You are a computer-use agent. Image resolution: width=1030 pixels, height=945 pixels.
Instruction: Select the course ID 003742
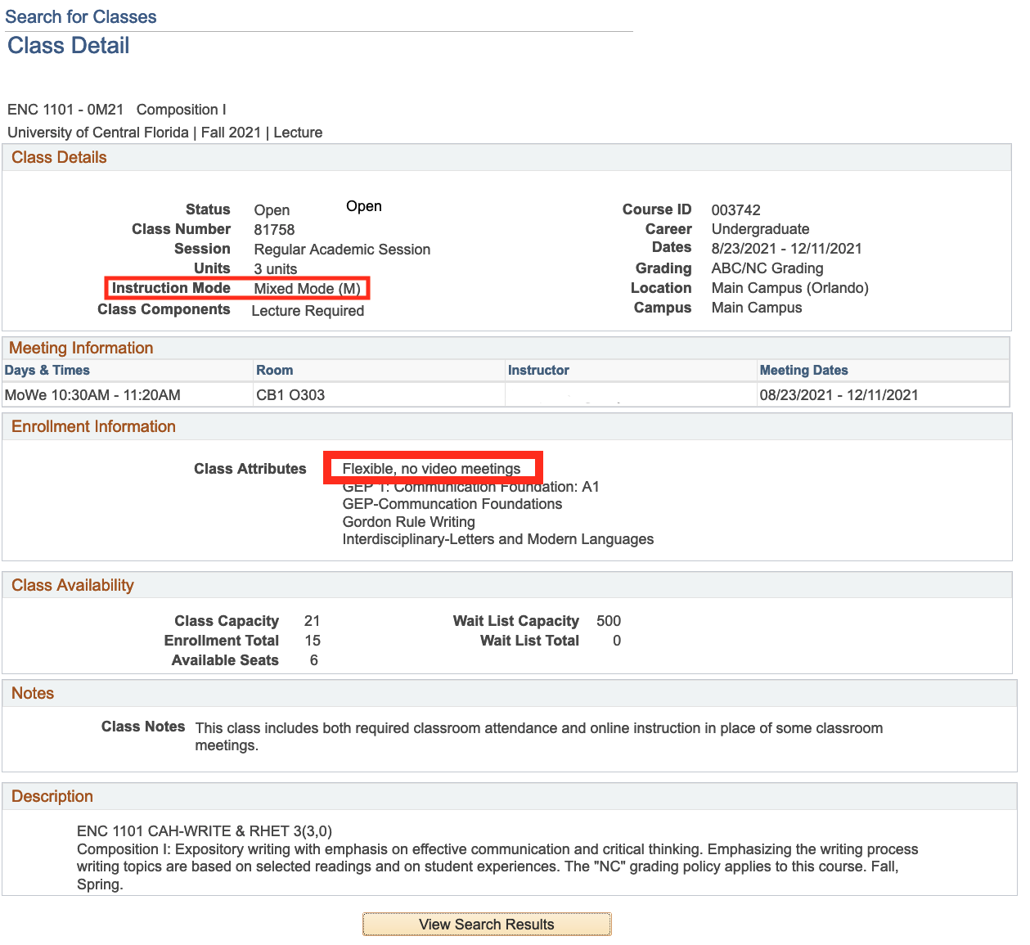735,210
